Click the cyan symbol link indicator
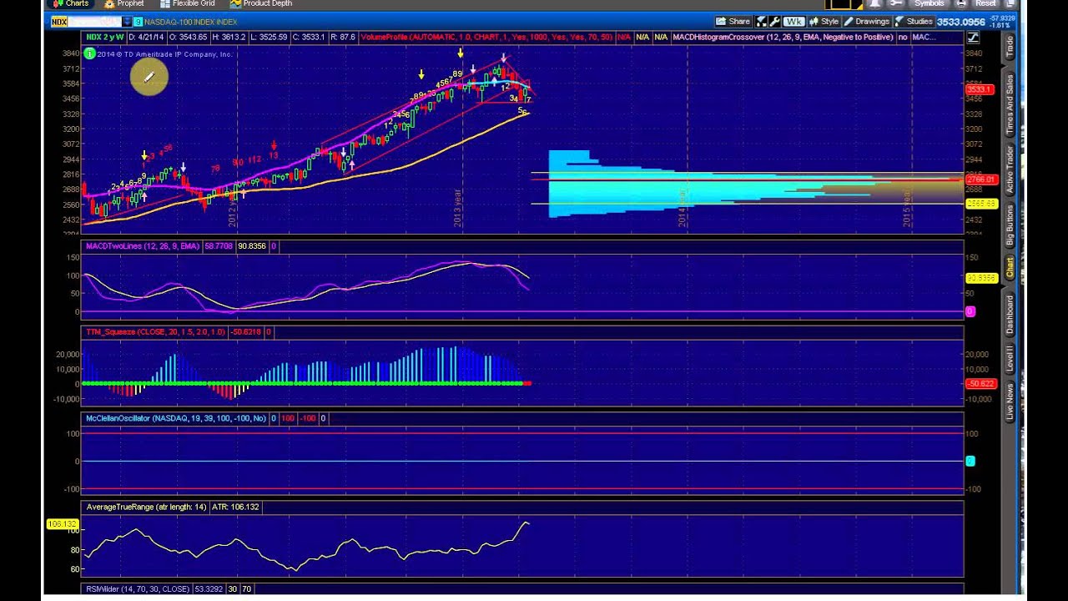This screenshot has width=1068, height=601. coord(138,22)
